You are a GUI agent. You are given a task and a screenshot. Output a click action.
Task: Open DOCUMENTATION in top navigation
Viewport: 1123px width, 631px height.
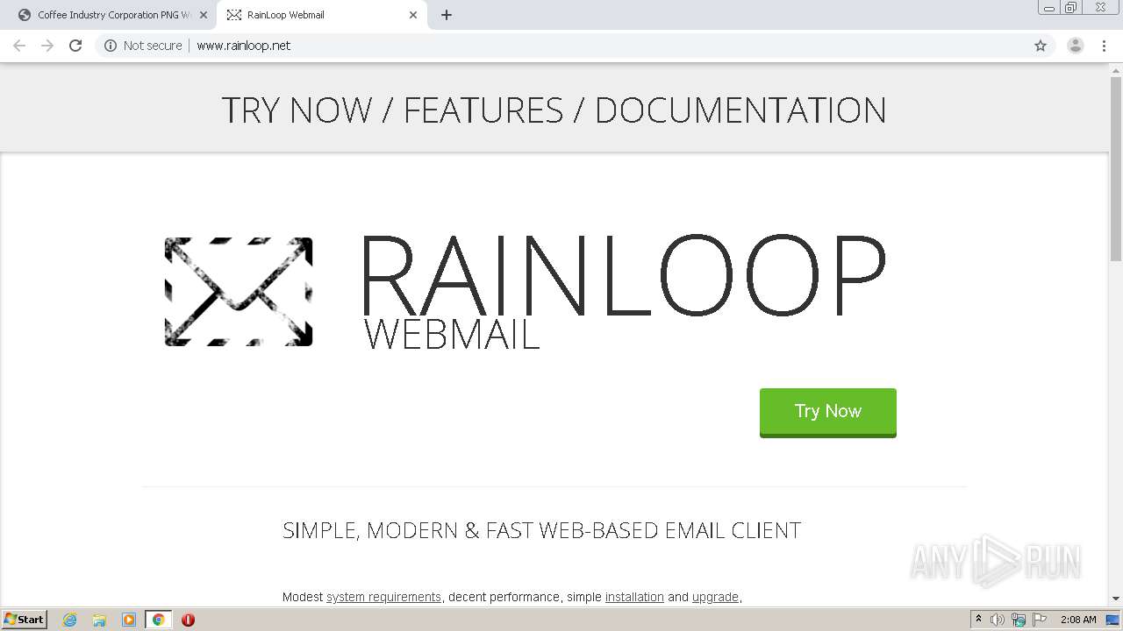(740, 110)
